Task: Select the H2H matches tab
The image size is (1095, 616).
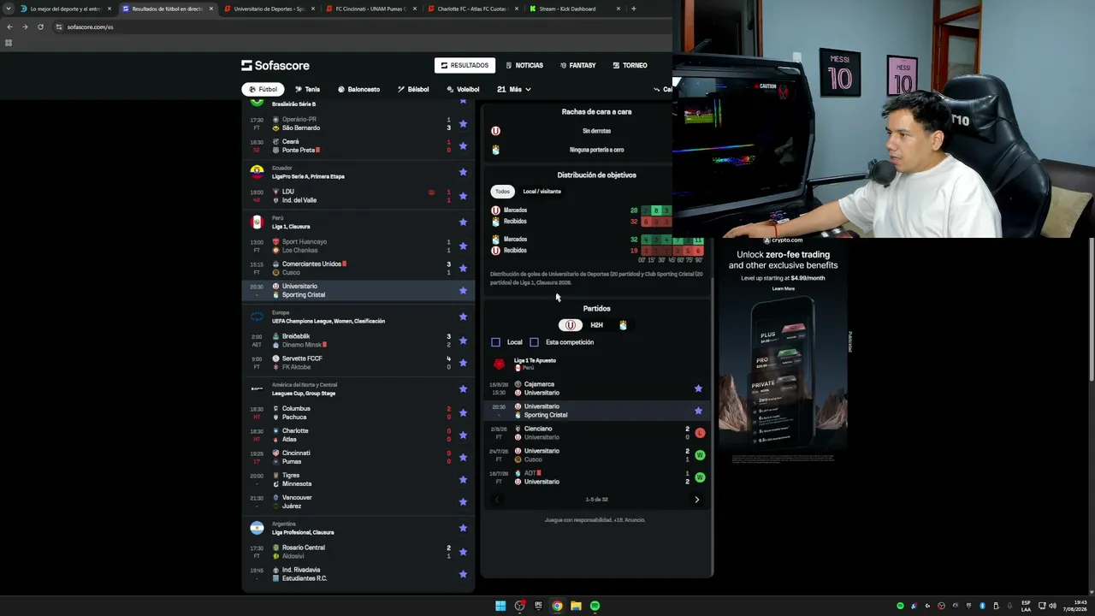Action: click(596, 325)
